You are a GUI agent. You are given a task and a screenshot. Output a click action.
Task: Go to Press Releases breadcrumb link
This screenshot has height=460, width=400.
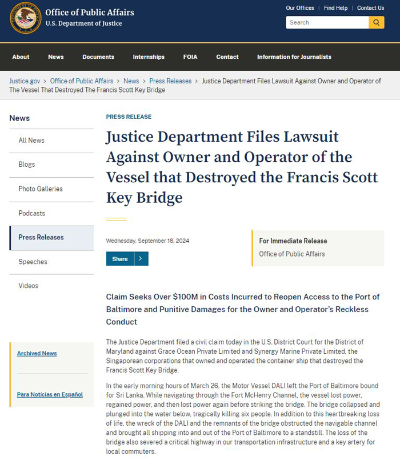tap(170, 81)
